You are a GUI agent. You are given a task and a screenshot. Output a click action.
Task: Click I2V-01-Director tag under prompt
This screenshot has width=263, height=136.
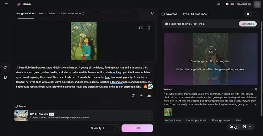173,121
